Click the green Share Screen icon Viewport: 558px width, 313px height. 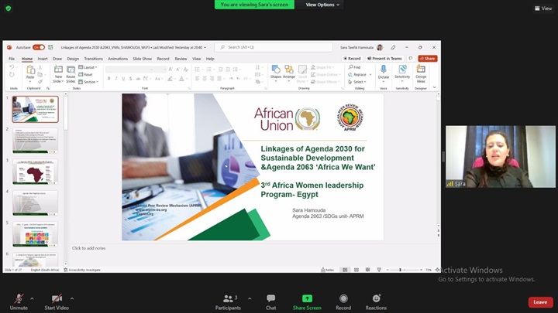click(x=307, y=298)
